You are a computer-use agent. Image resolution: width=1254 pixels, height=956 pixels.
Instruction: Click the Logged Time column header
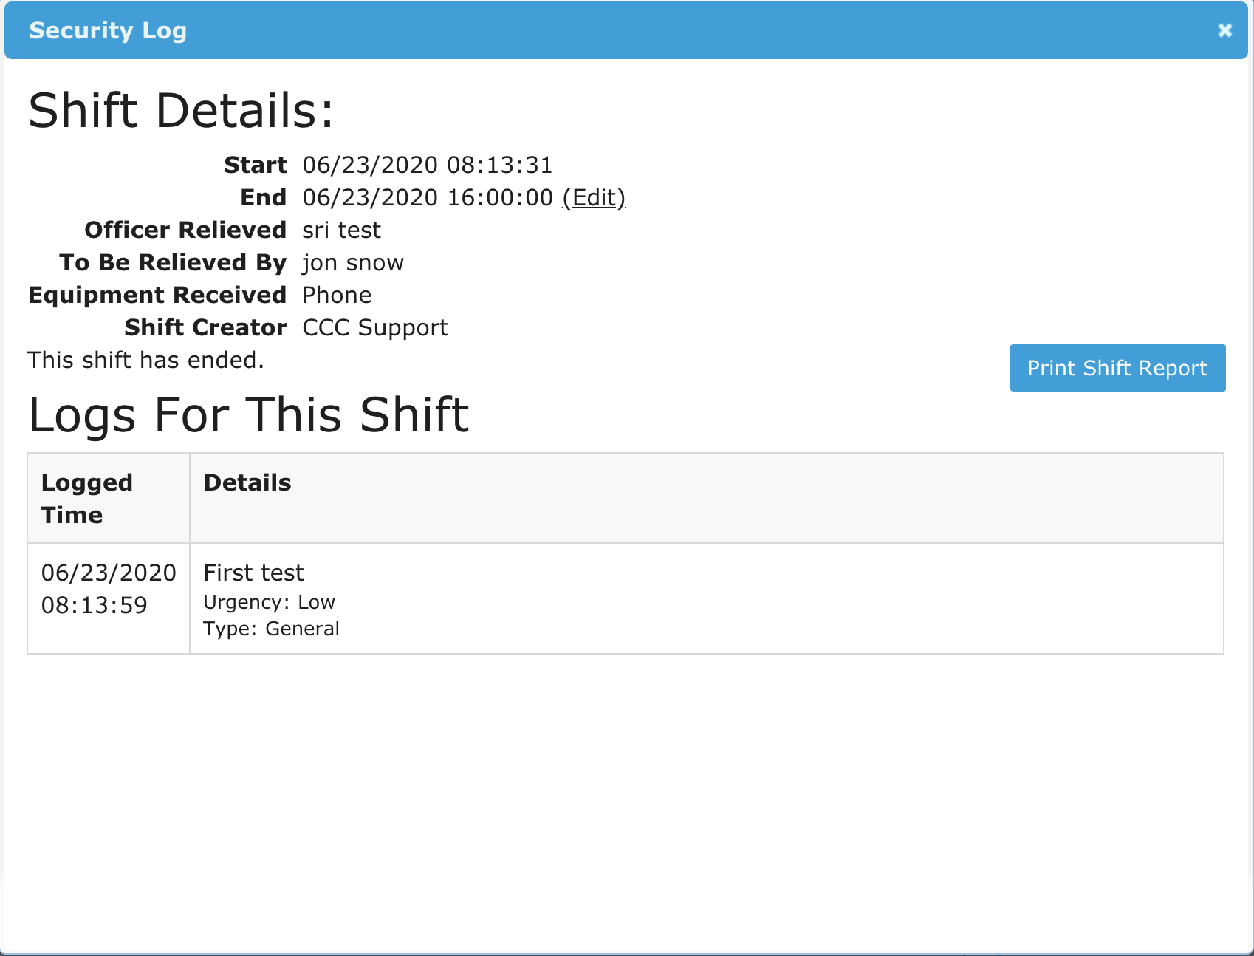pos(86,498)
